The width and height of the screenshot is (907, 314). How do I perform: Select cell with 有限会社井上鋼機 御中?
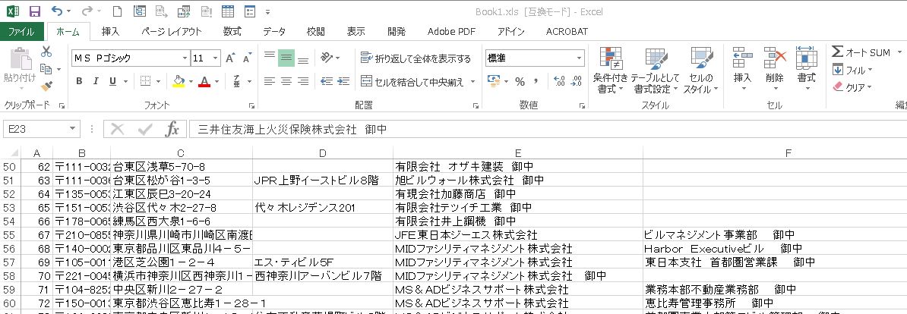coord(518,221)
